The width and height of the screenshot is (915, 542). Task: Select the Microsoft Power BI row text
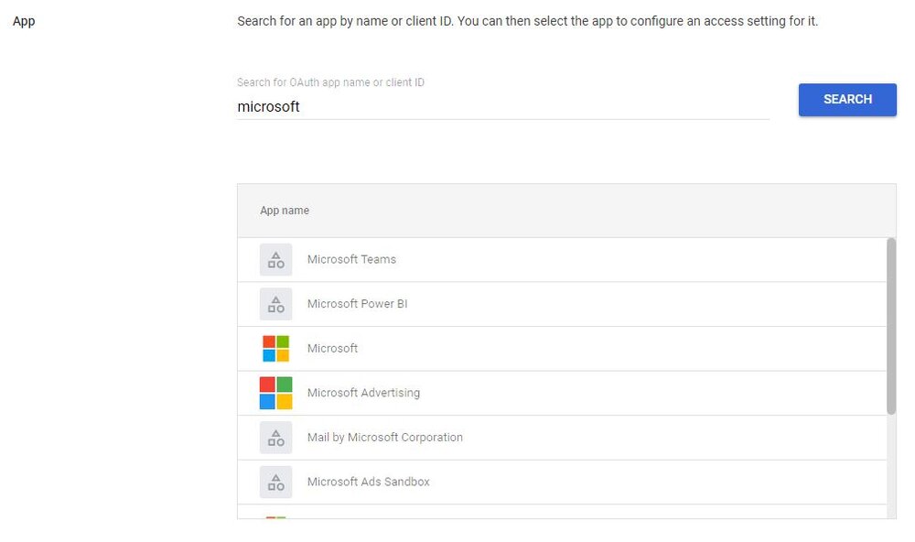[x=357, y=304]
